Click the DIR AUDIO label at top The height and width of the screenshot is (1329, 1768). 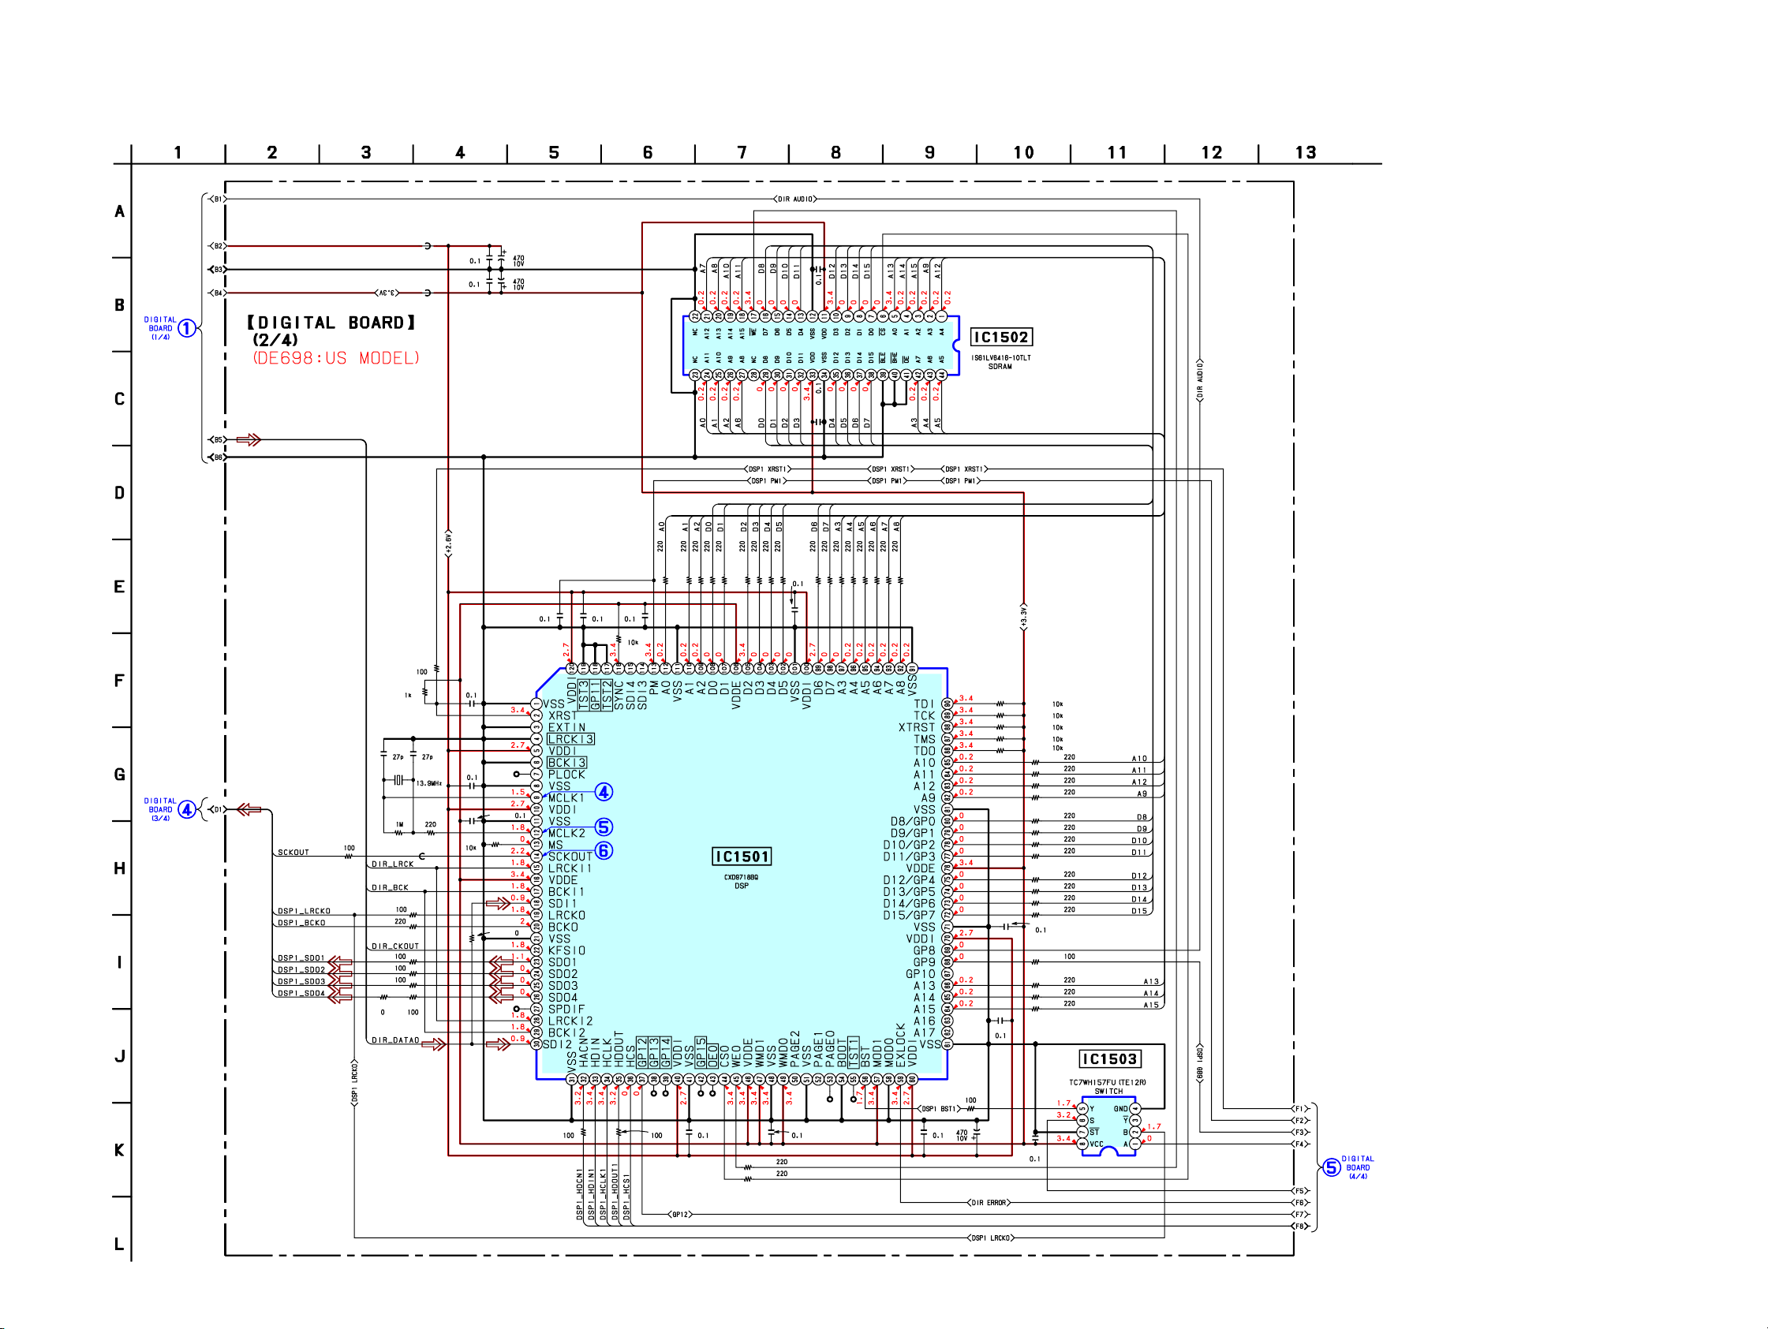point(795,199)
